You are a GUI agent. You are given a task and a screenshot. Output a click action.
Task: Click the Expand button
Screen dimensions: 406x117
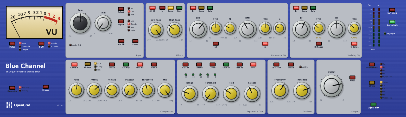coord(199,64)
